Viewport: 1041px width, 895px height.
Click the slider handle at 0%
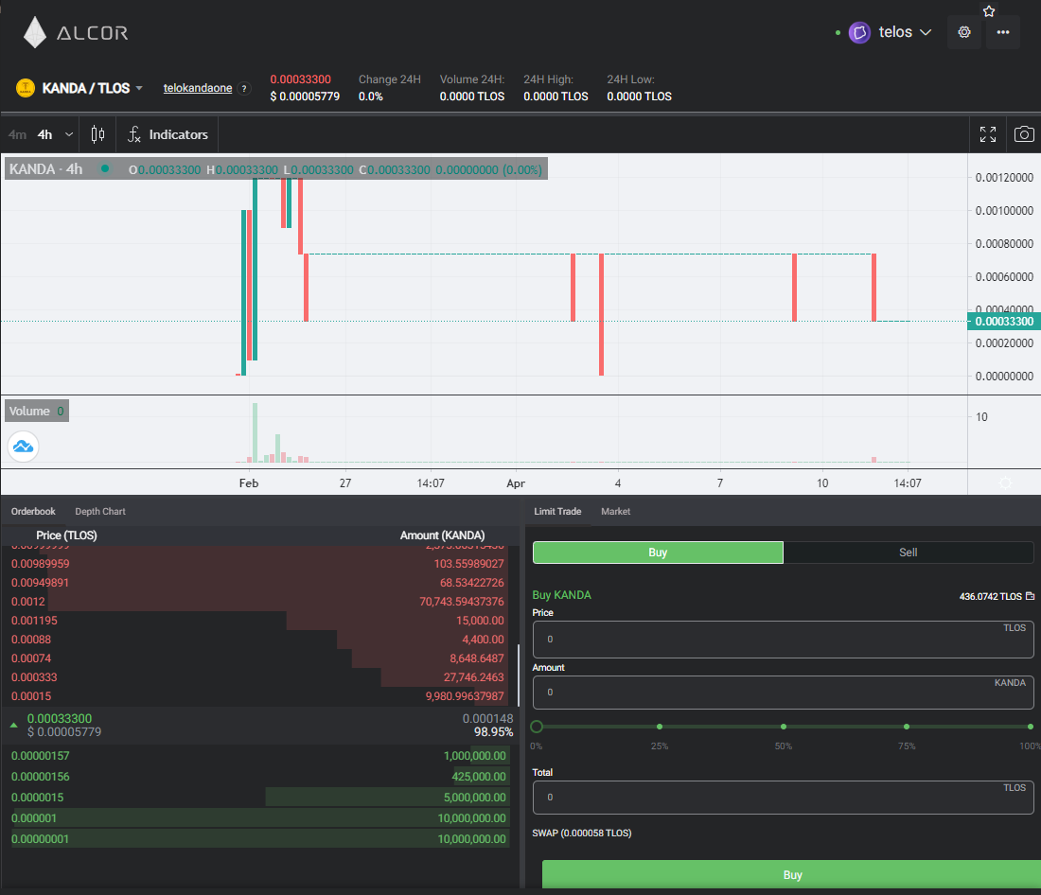pyautogui.click(x=537, y=727)
